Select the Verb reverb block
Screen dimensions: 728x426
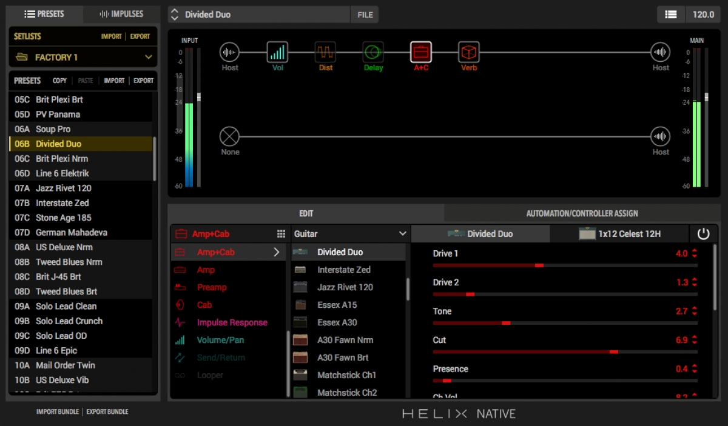click(469, 52)
